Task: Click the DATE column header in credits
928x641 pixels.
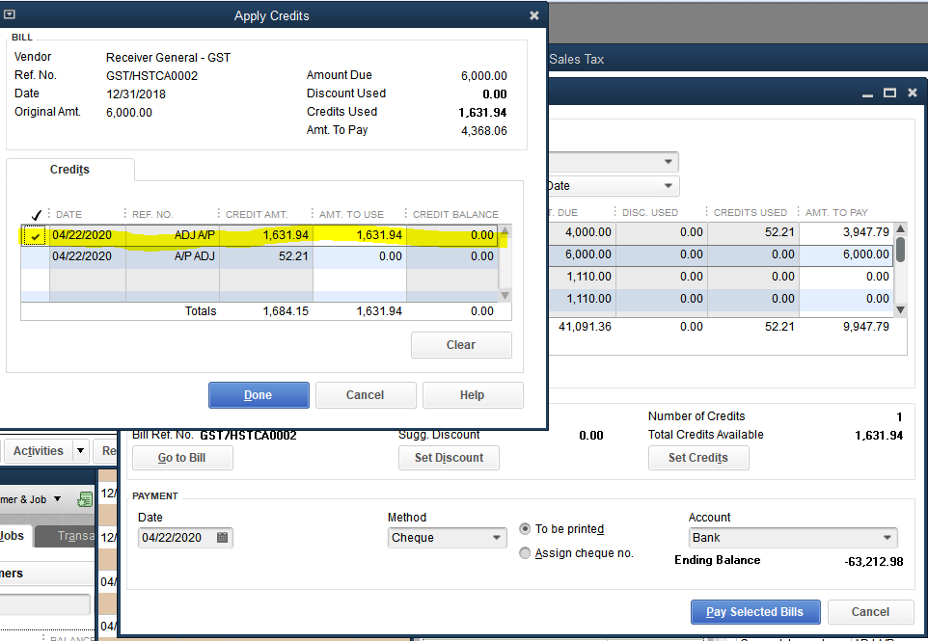Action: [68, 215]
